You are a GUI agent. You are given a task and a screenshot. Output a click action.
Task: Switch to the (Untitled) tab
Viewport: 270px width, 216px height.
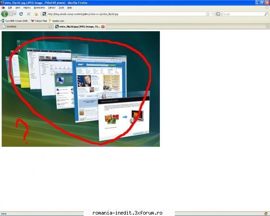(26, 26)
